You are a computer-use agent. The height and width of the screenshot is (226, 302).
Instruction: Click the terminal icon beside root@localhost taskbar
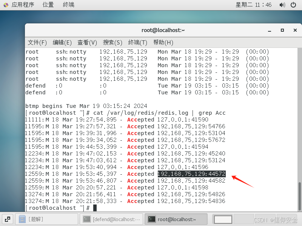click(151, 219)
